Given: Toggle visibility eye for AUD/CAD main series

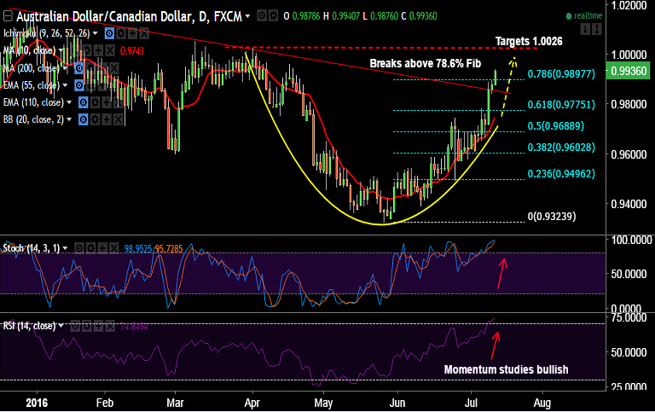Looking at the screenshot, I should (x=262, y=16).
